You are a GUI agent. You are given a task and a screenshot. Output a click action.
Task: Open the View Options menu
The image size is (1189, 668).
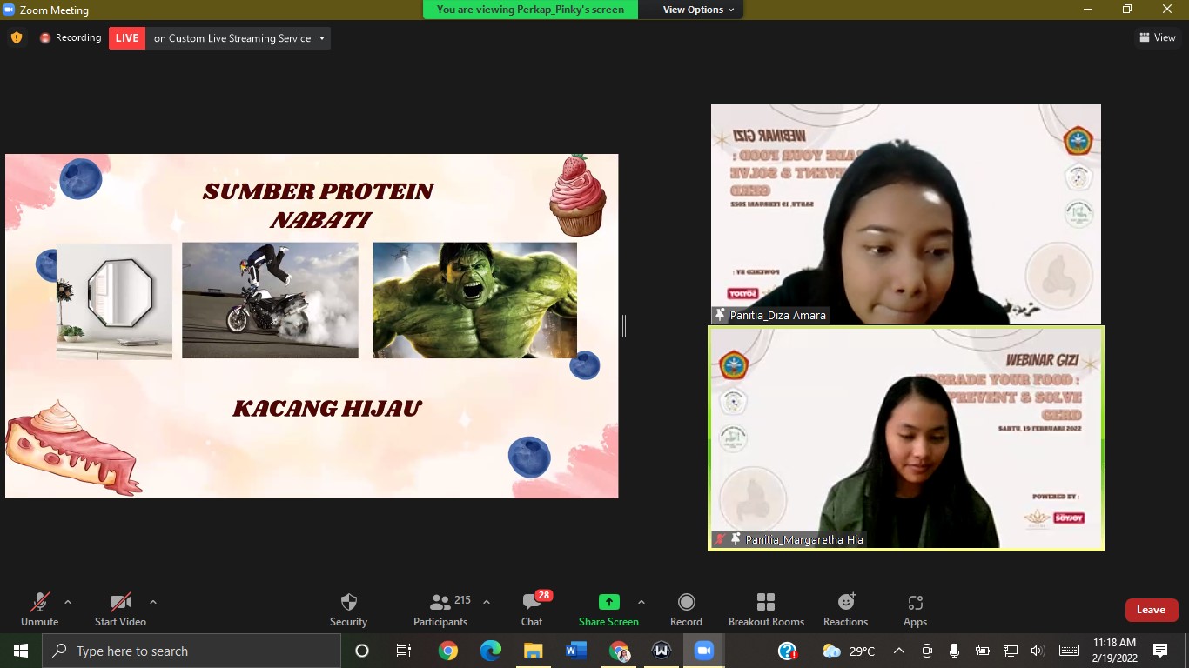698,10
